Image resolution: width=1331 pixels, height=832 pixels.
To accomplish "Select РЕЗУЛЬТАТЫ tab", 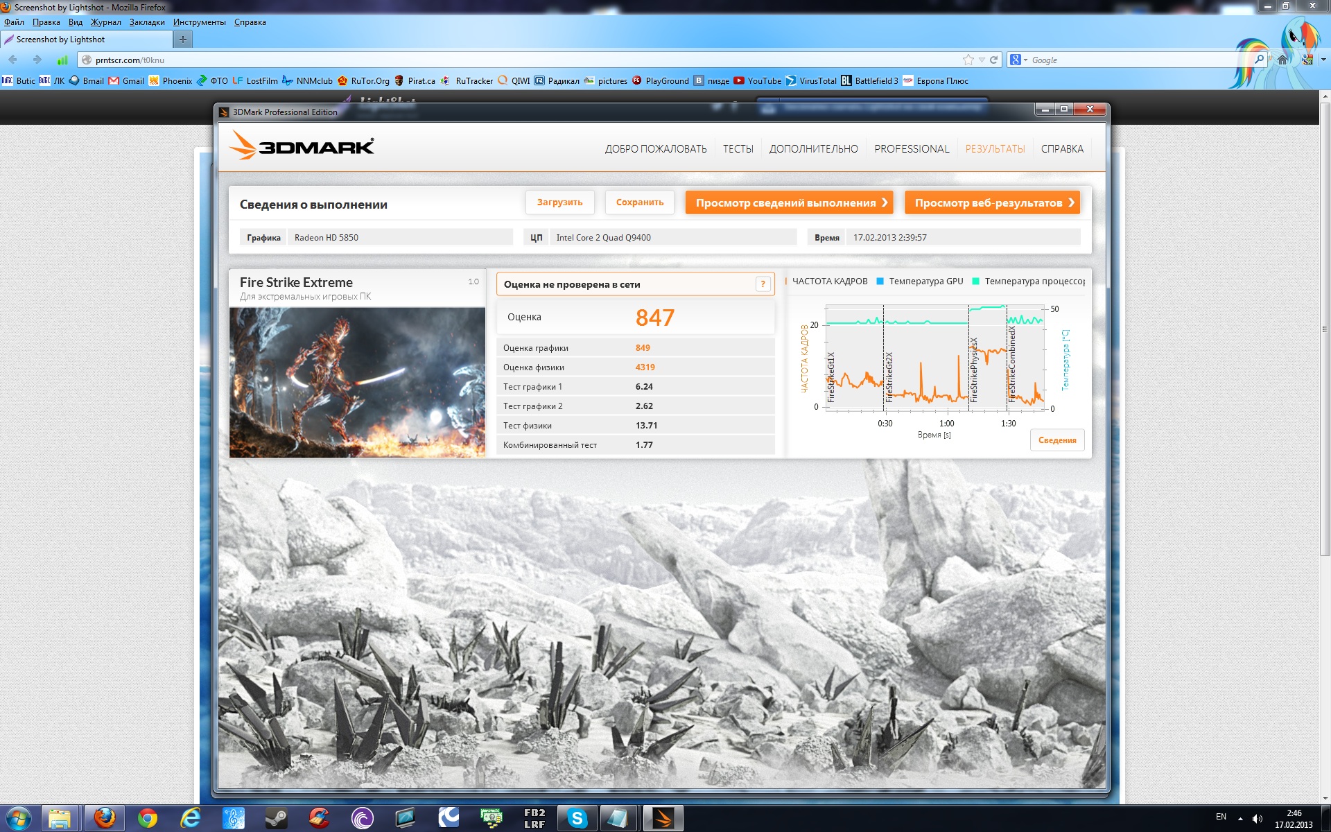I will pos(995,148).
